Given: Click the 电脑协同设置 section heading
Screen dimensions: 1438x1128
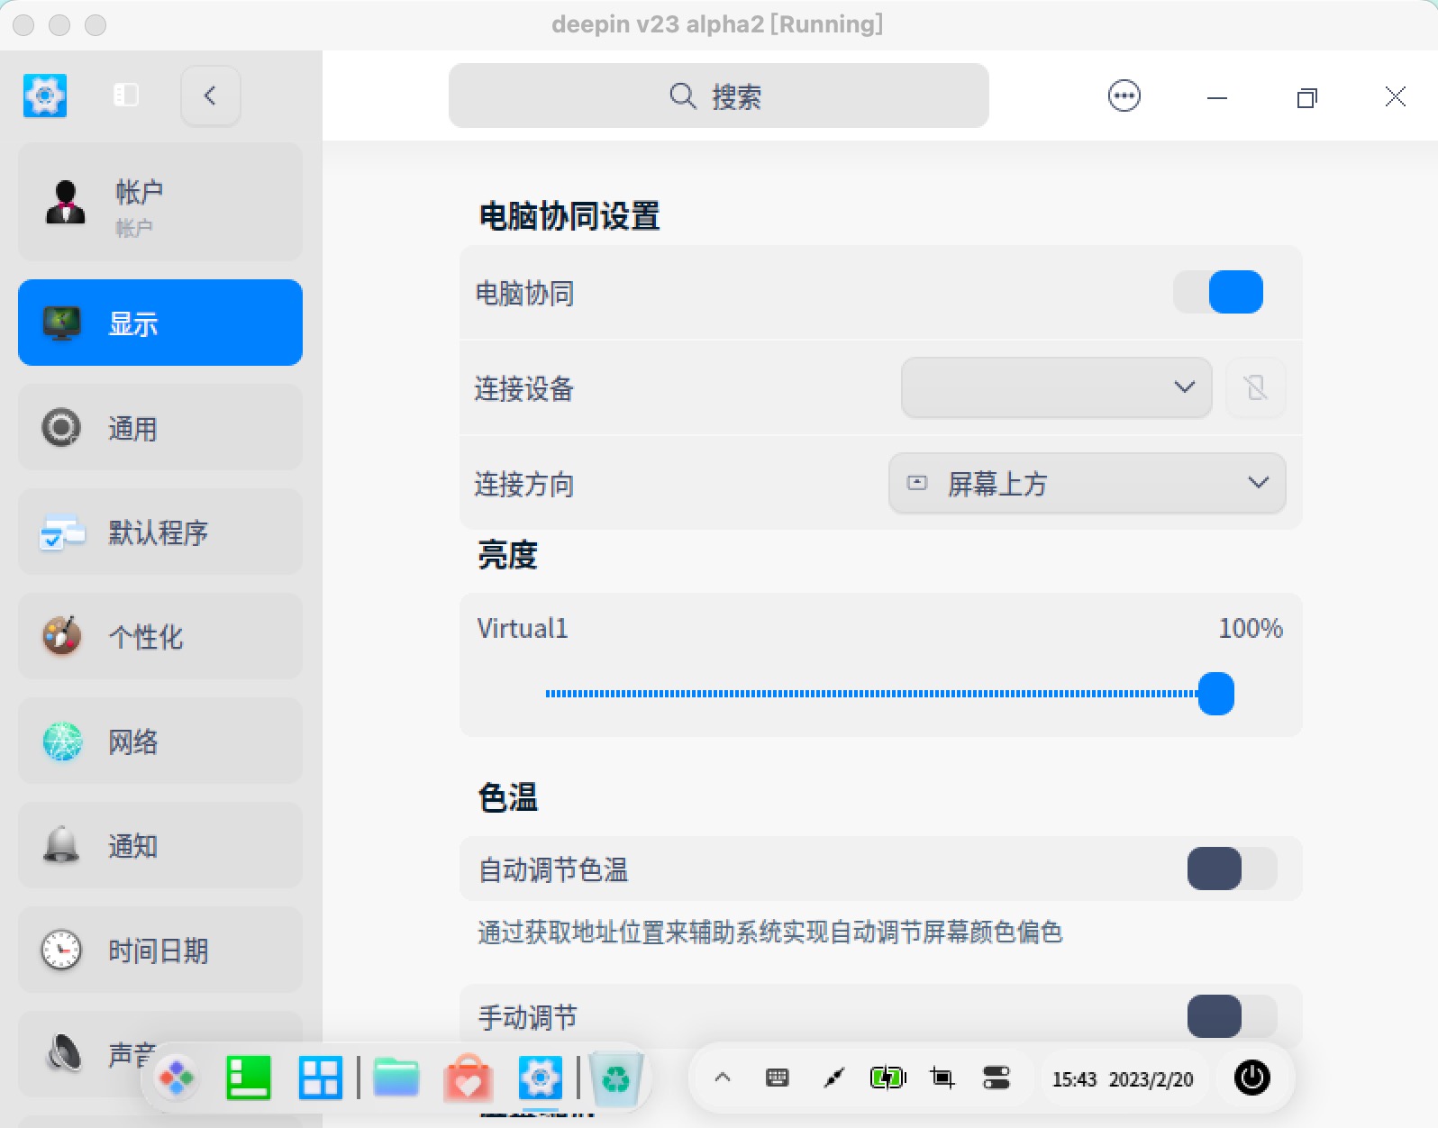Looking at the screenshot, I should click(x=569, y=216).
